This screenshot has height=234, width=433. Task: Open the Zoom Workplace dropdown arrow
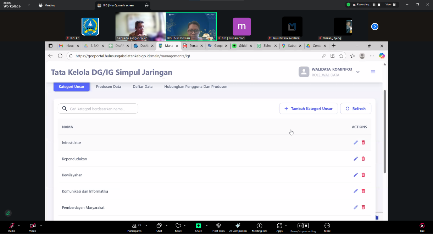tap(29, 5)
